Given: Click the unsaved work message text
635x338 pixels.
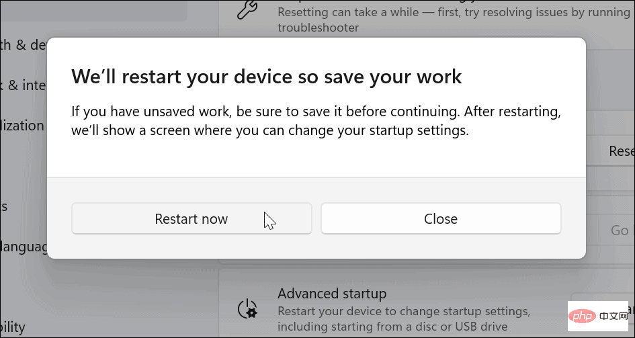Looking at the screenshot, I should (x=316, y=121).
